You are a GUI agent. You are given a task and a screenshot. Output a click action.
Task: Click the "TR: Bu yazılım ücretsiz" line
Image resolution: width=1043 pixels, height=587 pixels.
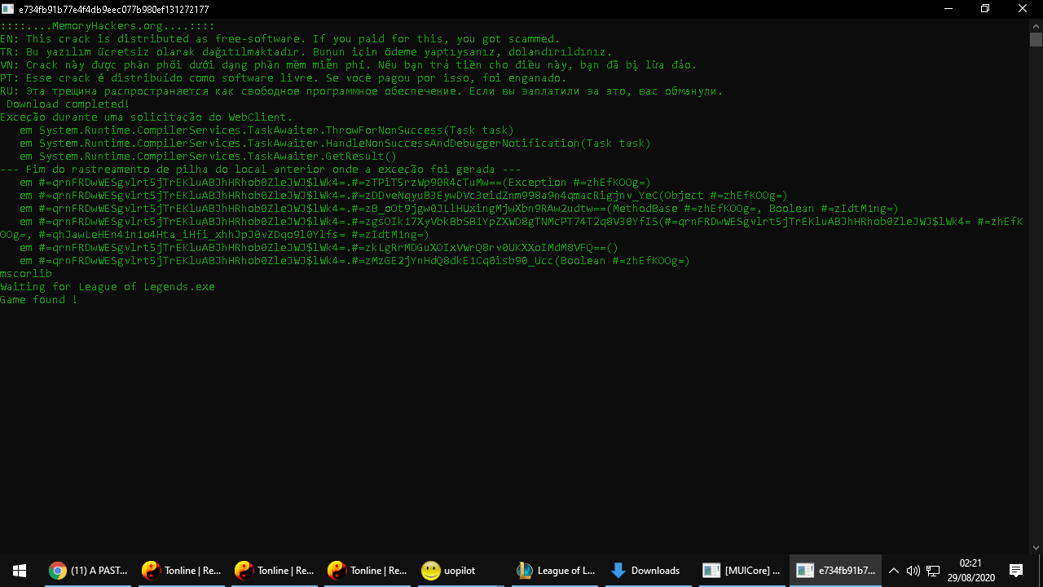[306, 52]
